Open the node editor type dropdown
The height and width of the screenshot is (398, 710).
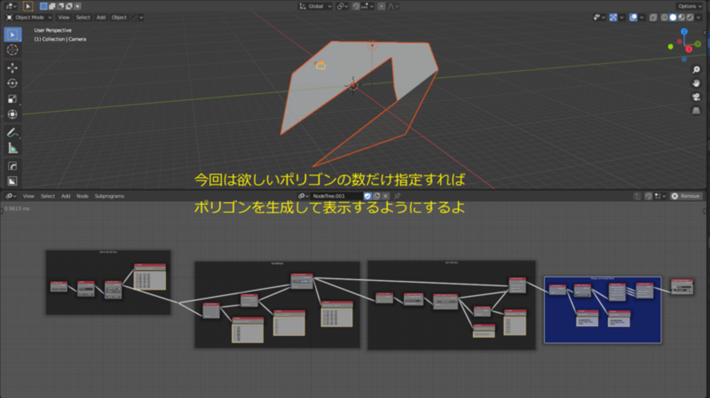point(11,196)
